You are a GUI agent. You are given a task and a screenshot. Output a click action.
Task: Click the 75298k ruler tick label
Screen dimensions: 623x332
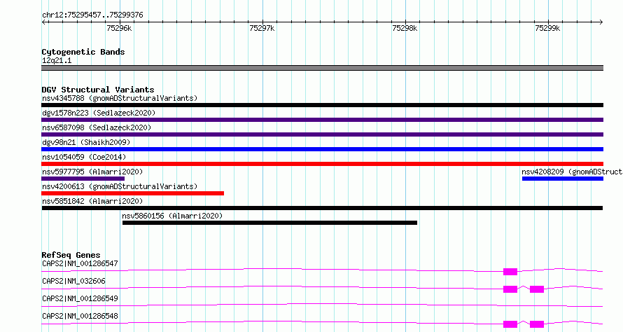coord(405,28)
